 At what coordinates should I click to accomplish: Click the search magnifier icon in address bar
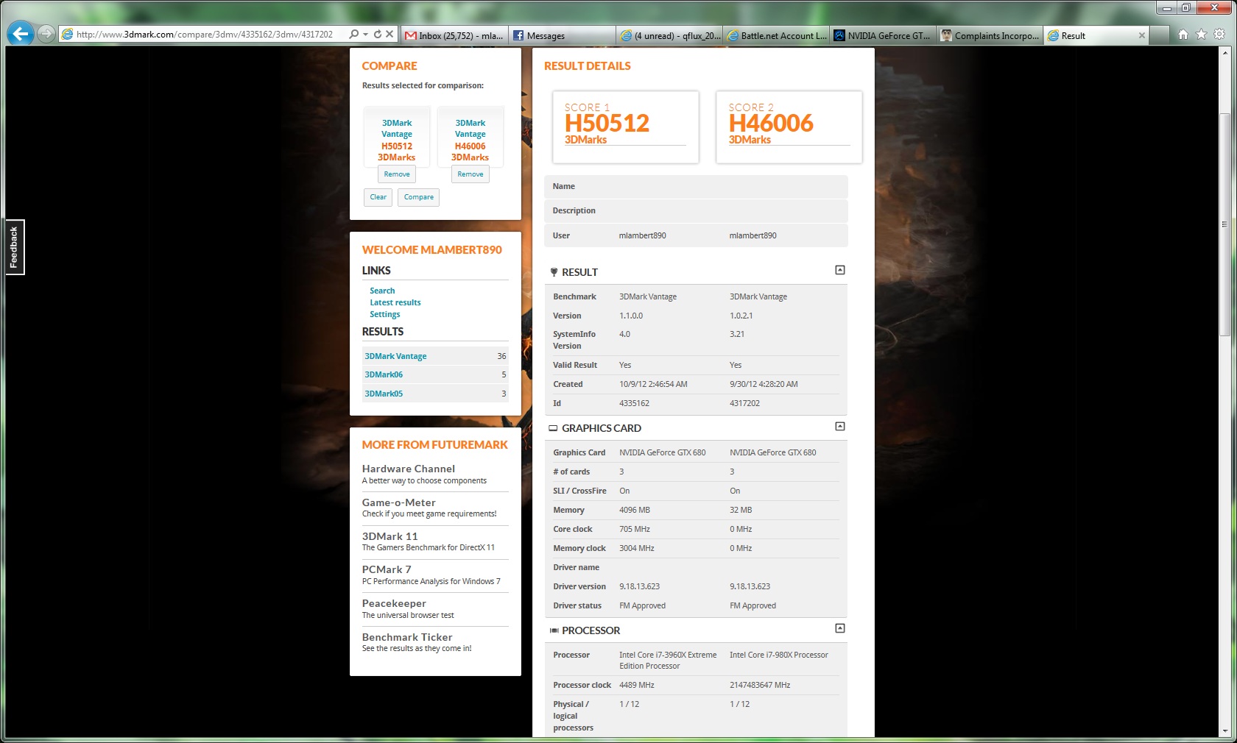(x=354, y=35)
